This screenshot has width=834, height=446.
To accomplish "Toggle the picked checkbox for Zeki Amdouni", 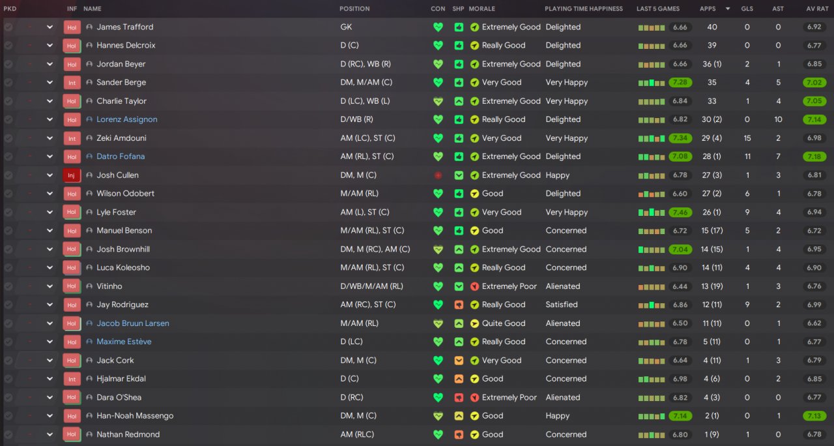I will click(8, 138).
